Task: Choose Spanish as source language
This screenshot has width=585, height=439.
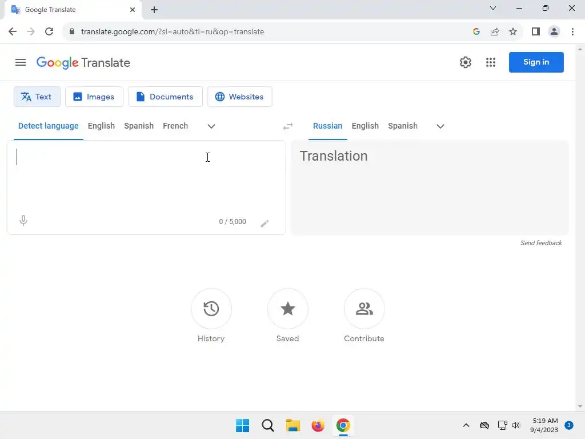Action: 139,126
